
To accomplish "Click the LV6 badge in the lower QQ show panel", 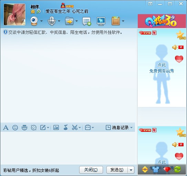I will (x=145, y=130).
